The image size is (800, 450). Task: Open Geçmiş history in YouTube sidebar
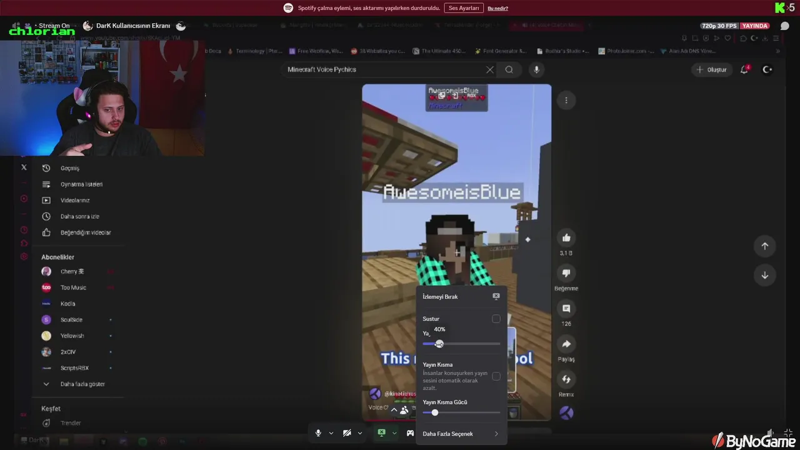[69, 168]
